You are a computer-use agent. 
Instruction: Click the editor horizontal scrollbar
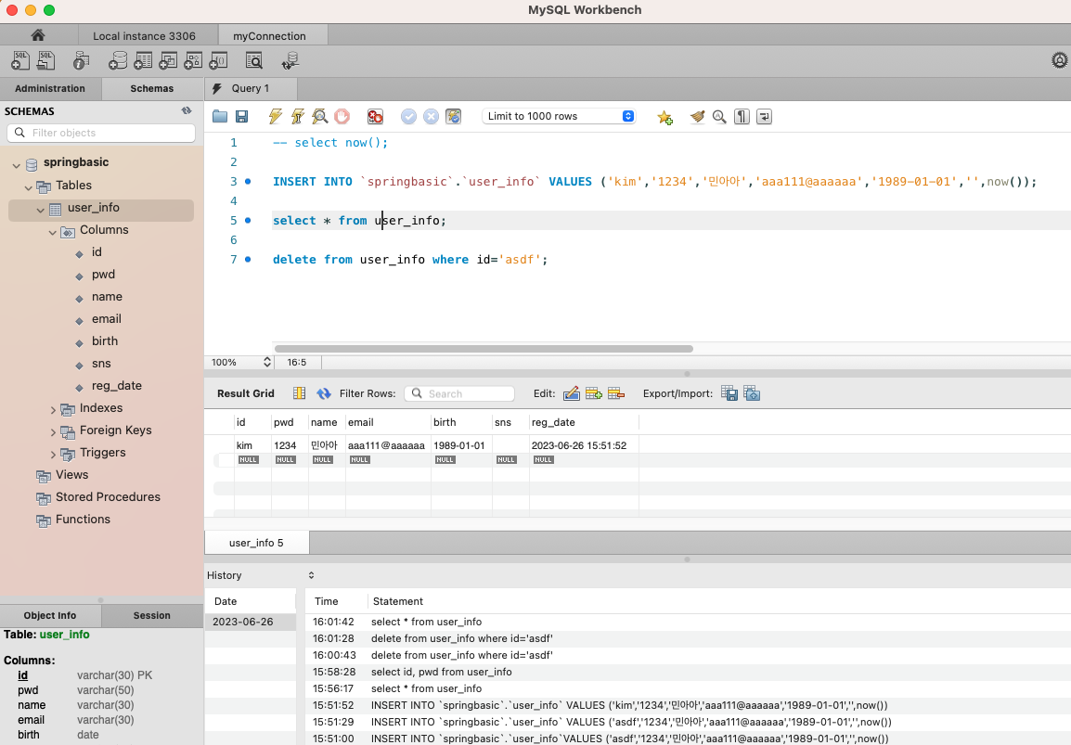[484, 348]
